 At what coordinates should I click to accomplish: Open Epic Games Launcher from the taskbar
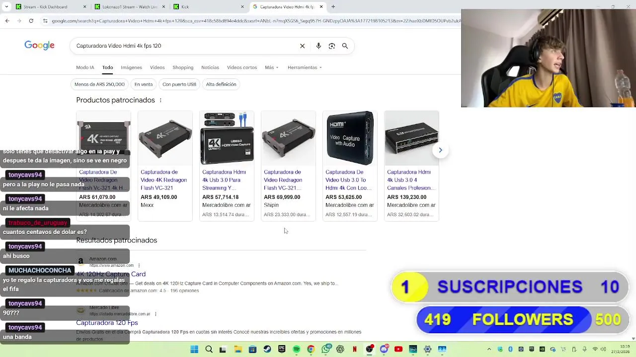282,349
